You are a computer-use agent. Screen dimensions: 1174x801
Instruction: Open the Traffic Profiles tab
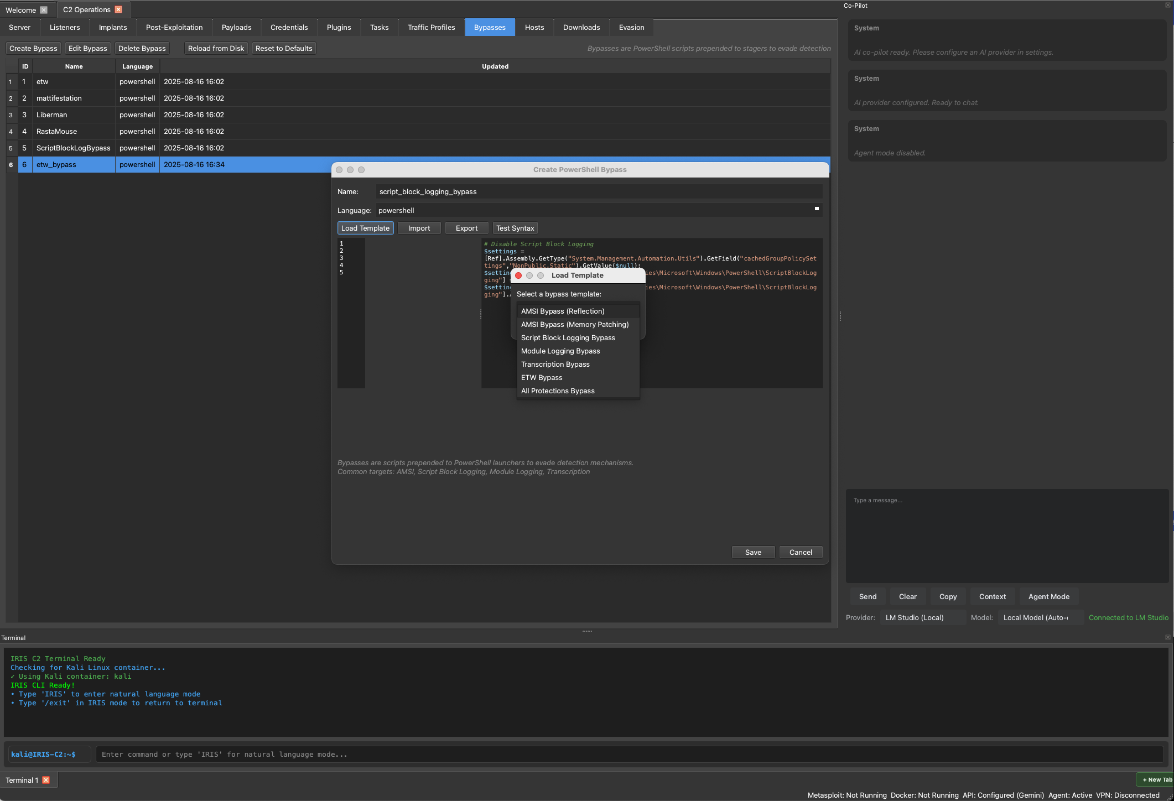(x=431, y=27)
